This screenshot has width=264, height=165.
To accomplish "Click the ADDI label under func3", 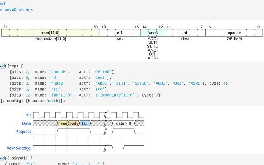I will (153, 38).
